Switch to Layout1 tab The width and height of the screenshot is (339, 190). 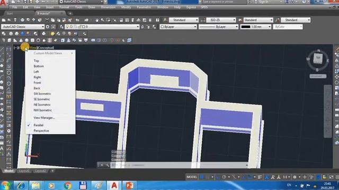pyautogui.click(x=24, y=171)
